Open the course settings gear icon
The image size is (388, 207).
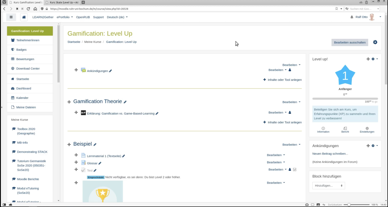click(375, 42)
